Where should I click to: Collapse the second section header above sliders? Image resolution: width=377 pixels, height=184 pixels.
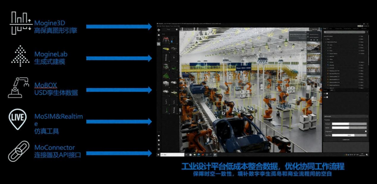(x=346, y=120)
